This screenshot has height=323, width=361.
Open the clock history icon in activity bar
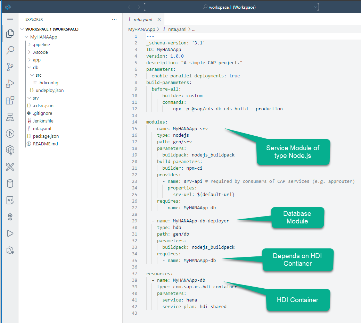click(10, 134)
